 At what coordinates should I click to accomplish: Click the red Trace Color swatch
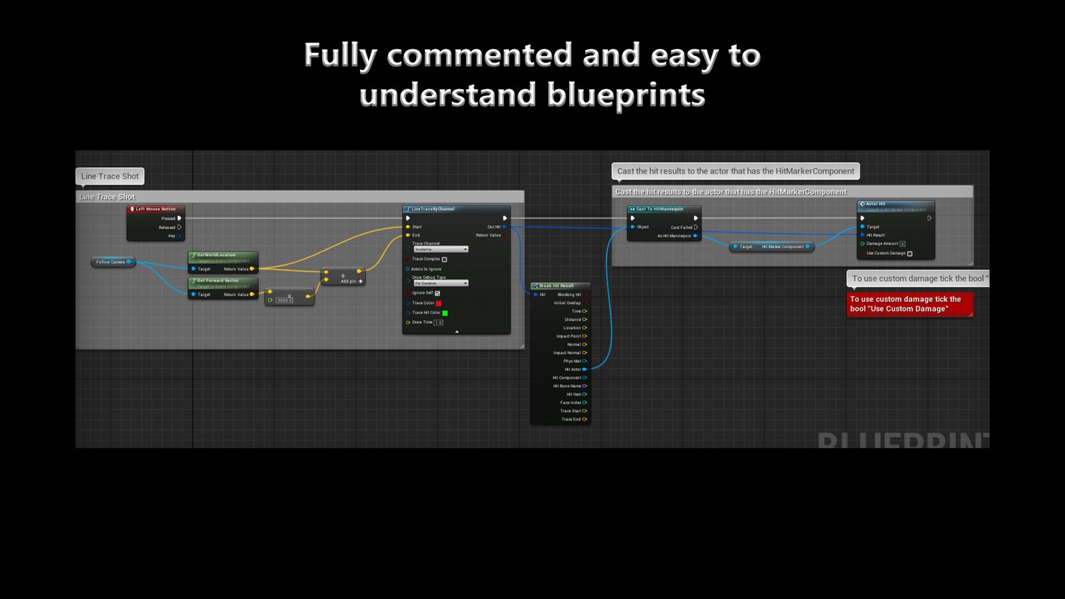pos(439,303)
